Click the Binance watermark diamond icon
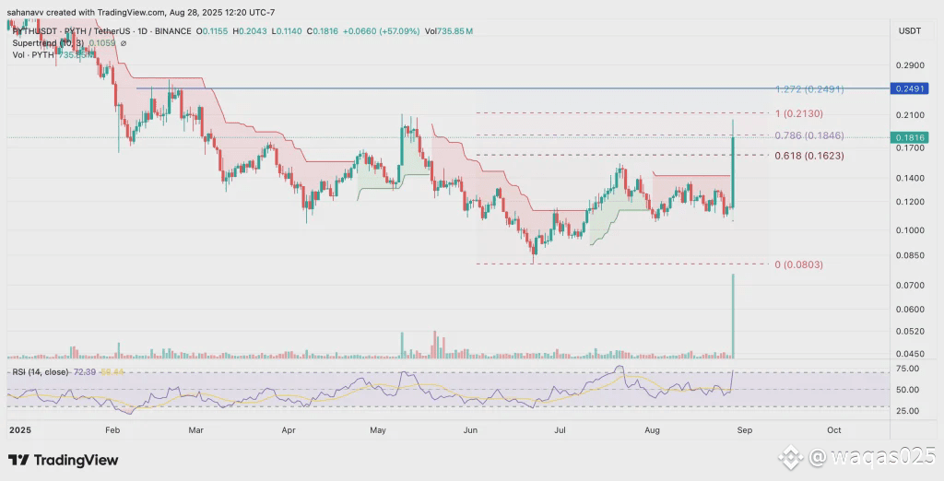Image resolution: width=944 pixels, height=481 pixels. [x=790, y=458]
